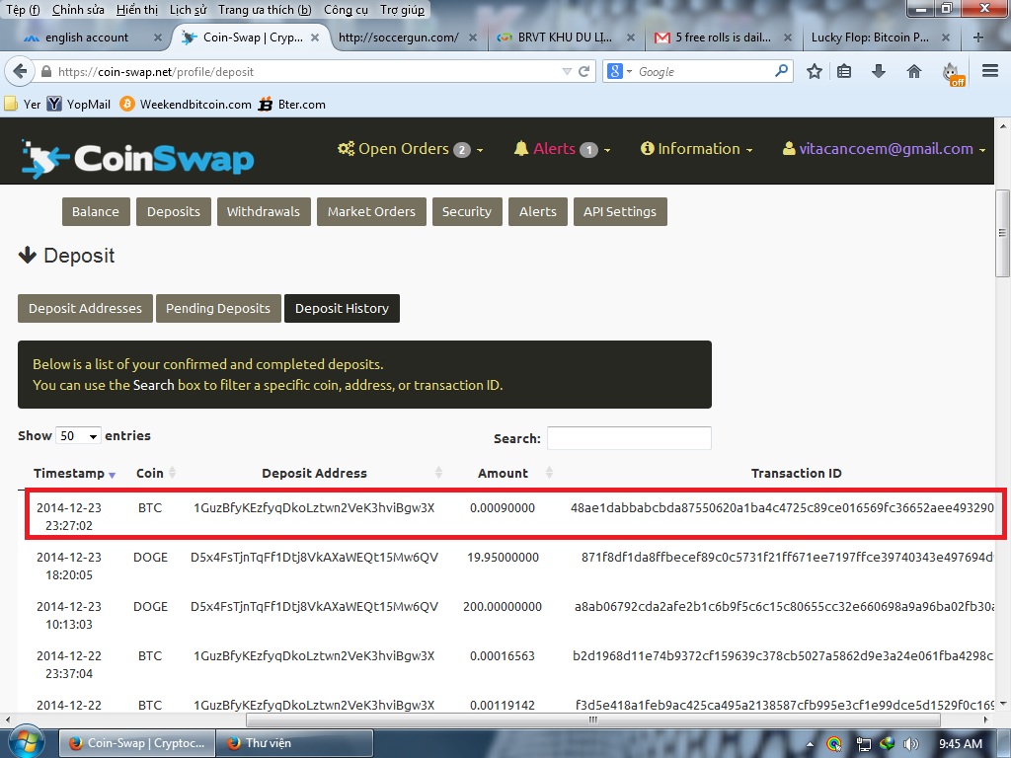
Task: Open the Withdrawals section button
Action: (263, 211)
